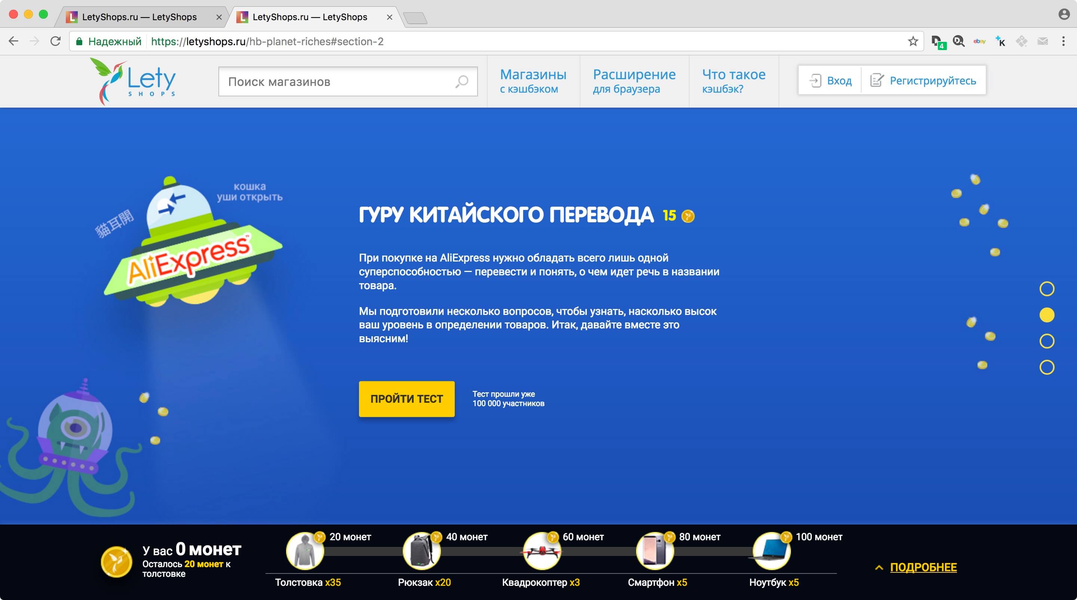Click the grey diamond extension icon
Viewport: 1077px width, 600px height.
(x=1021, y=41)
